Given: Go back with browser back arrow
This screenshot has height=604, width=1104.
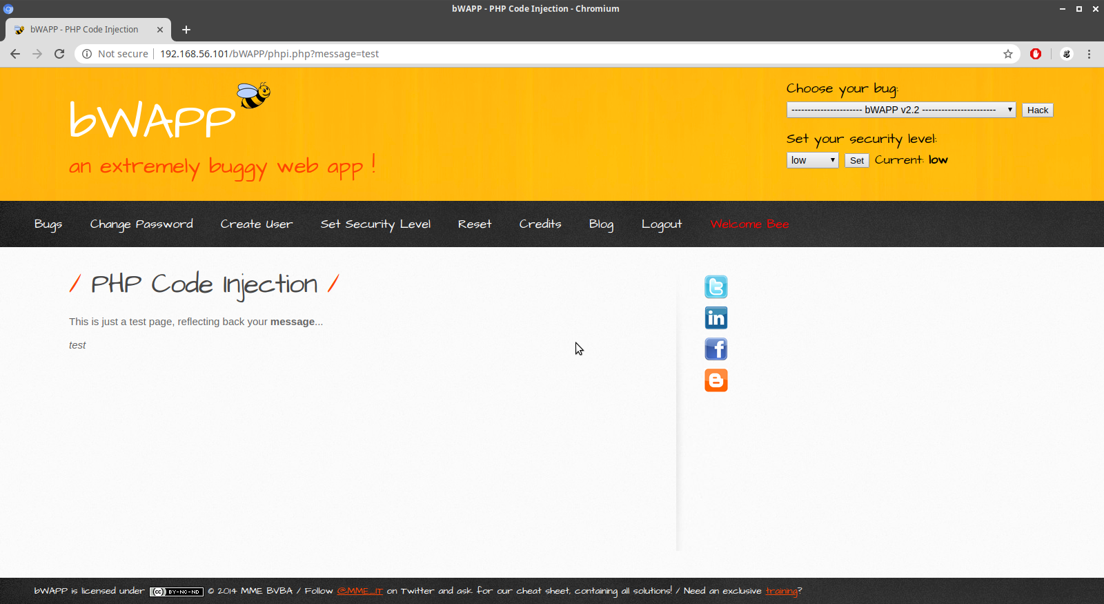Looking at the screenshot, I should 15,54.
